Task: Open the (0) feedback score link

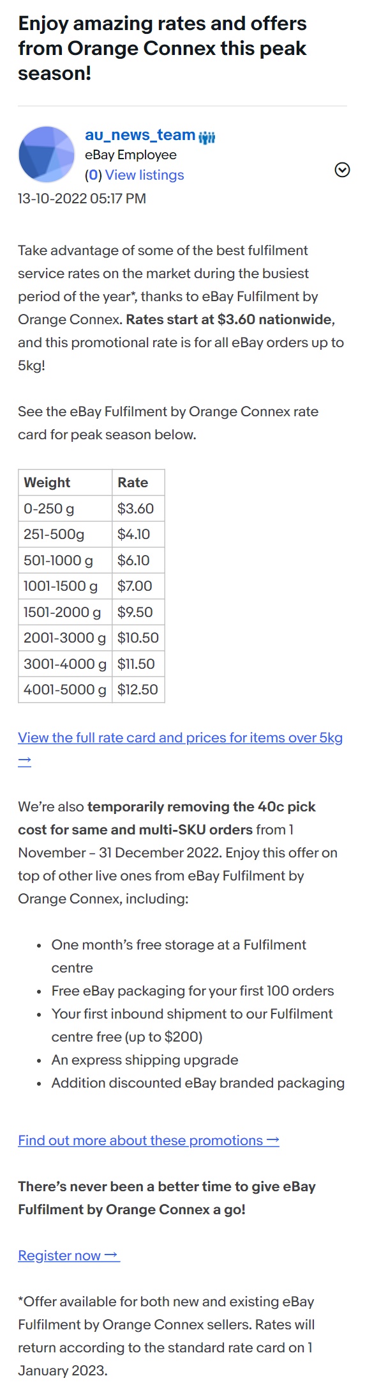Action: pyautogui.click(x=93, y=175)
